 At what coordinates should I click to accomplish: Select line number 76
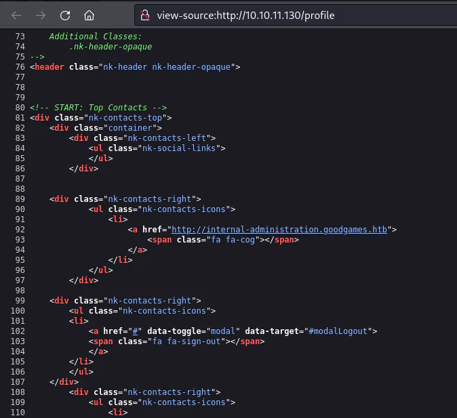click(20, 67)
